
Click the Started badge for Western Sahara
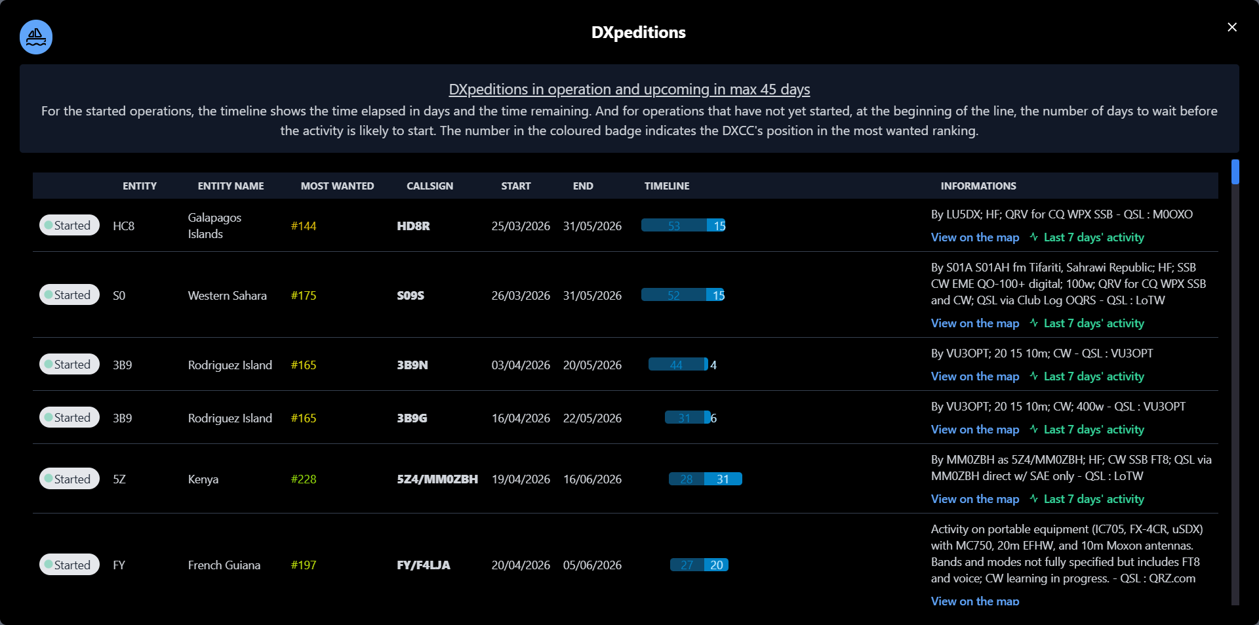70,294
